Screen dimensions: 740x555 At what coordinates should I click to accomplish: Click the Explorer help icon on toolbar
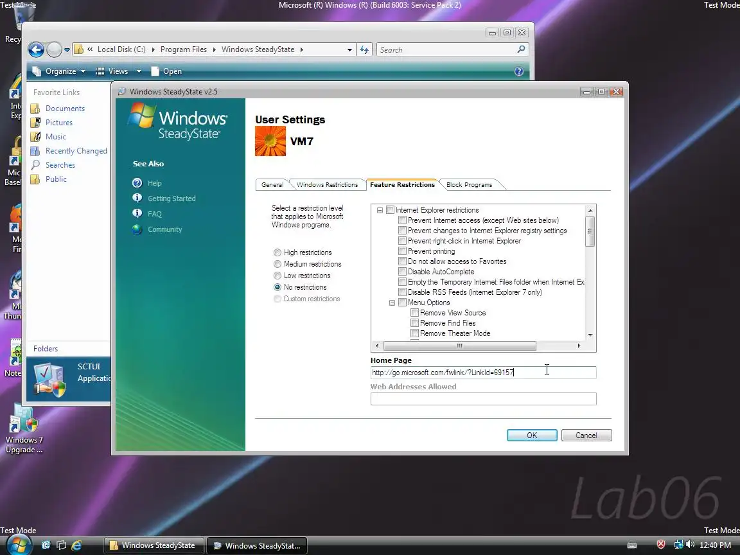(x=518, y=71)
